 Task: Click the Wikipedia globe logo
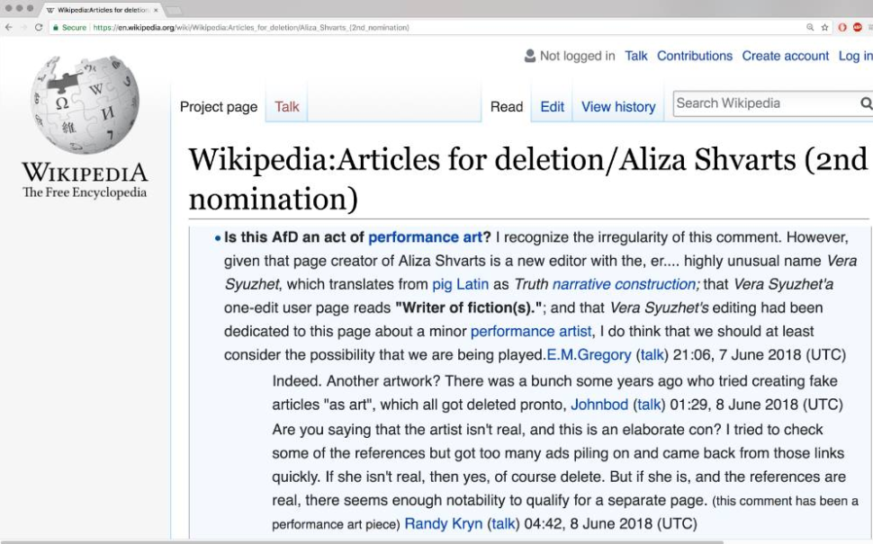(85, 104)
